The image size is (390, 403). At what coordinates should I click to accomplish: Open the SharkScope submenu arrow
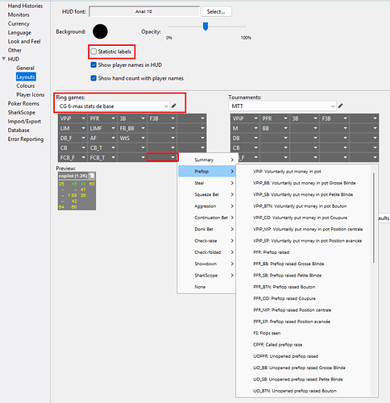coord(232,276)
